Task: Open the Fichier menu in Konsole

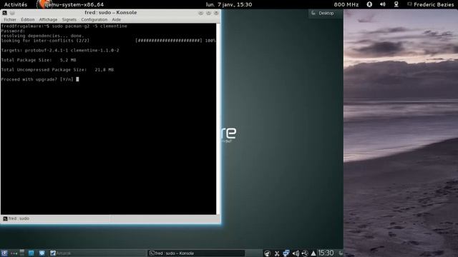Action: (10, 19)
